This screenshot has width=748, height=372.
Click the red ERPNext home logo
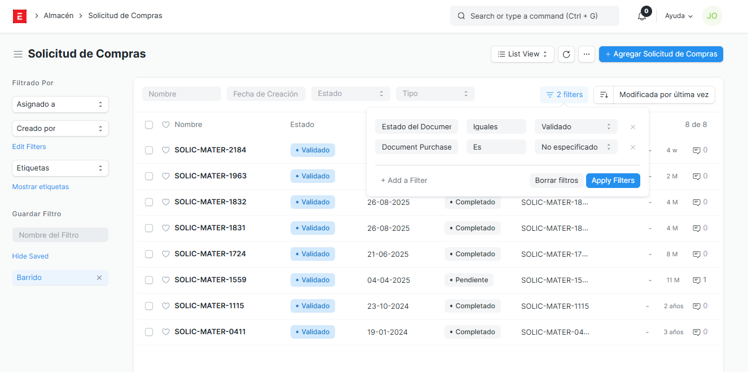[x=20, y=16]
